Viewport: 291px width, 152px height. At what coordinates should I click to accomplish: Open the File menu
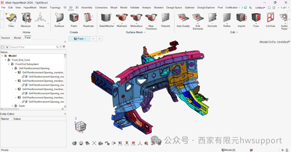point(3,8)
